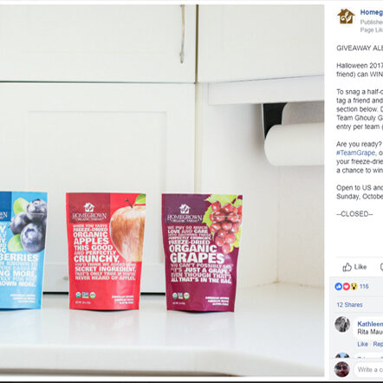The width and height of the screenshot is (383, 383).
Task: Click the yellow Wow reaction icon
Action: click(354, 287)
